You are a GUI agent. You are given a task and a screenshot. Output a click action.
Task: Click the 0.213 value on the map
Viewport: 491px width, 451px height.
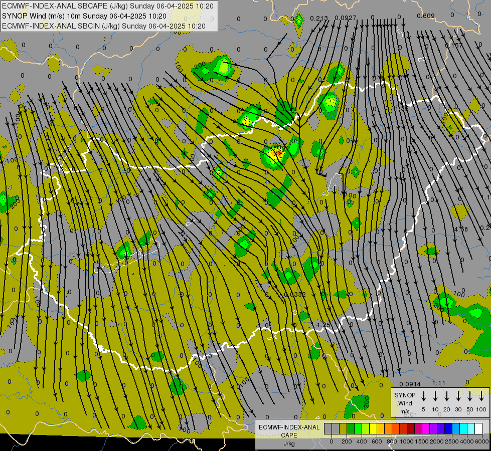pos(319,19)
